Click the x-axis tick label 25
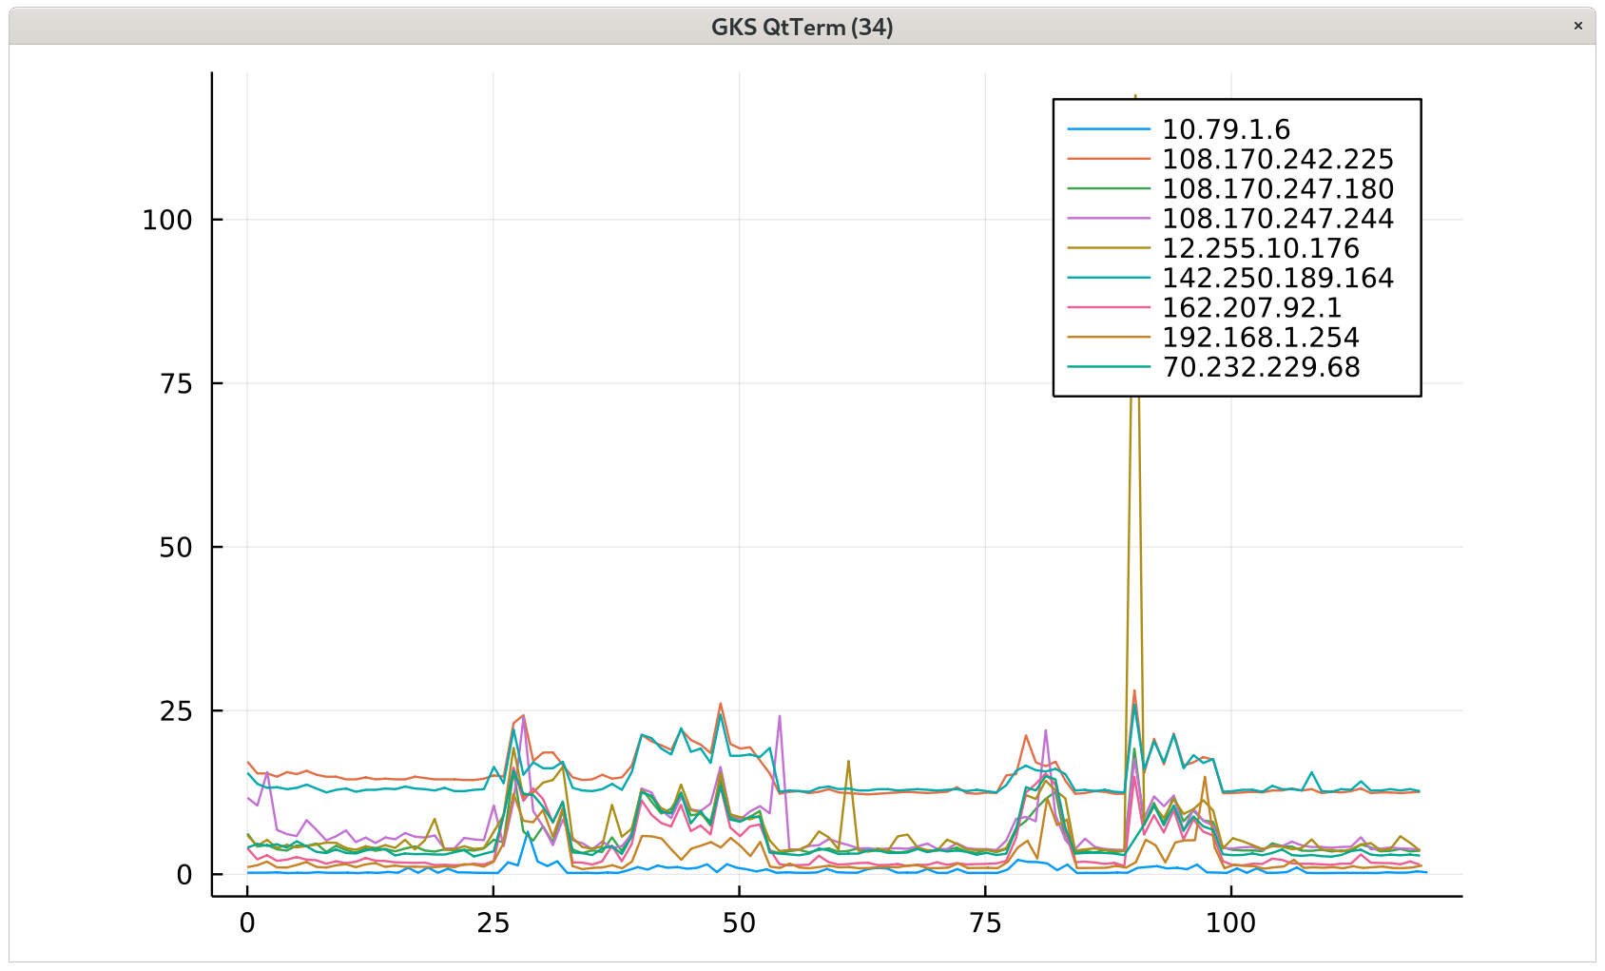Image resolution: width=1605 pixels, height=971 pixels. (x=493, y=922)
